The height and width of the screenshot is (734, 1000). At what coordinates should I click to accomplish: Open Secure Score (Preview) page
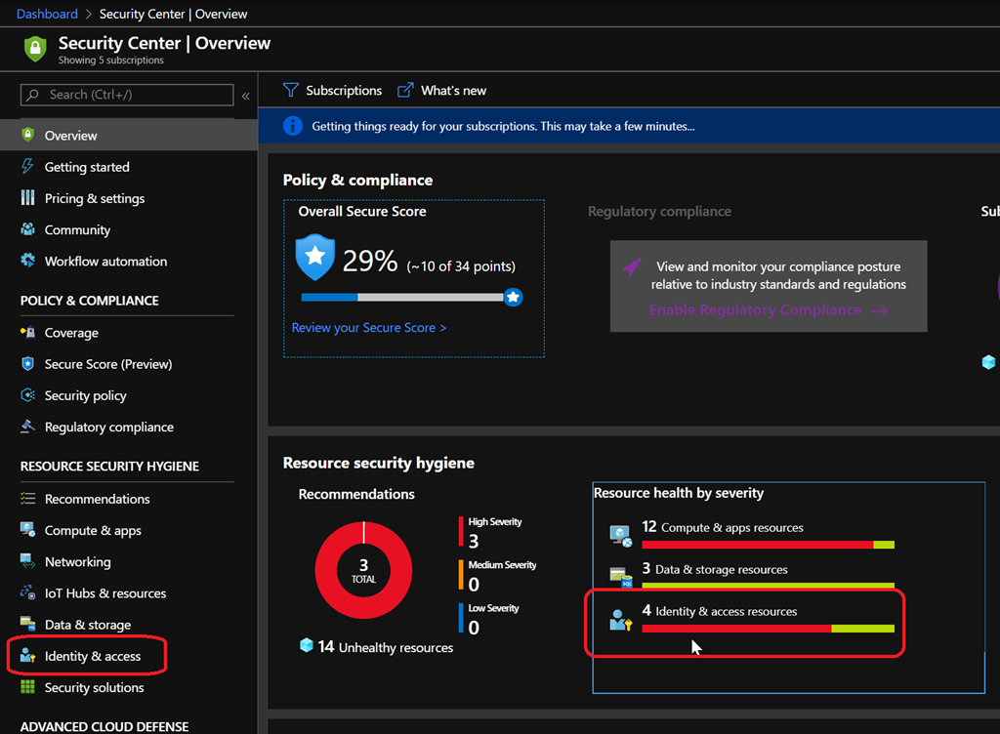tap(107, 364)
